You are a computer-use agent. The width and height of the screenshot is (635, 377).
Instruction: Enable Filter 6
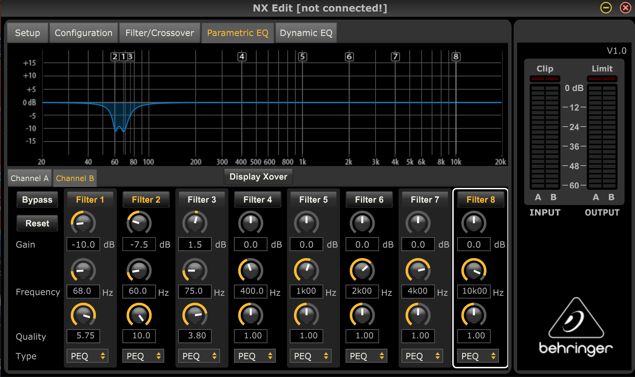pyautogui.click(x=369, y=200)
